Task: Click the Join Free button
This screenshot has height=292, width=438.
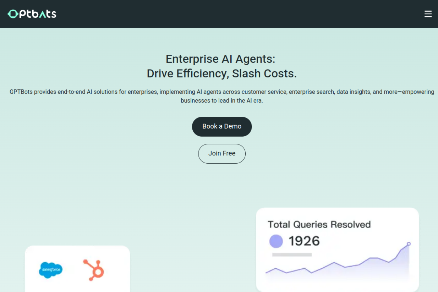Action: coord(222,154)
